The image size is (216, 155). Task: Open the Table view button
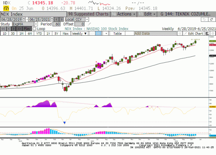pos(118,33)
